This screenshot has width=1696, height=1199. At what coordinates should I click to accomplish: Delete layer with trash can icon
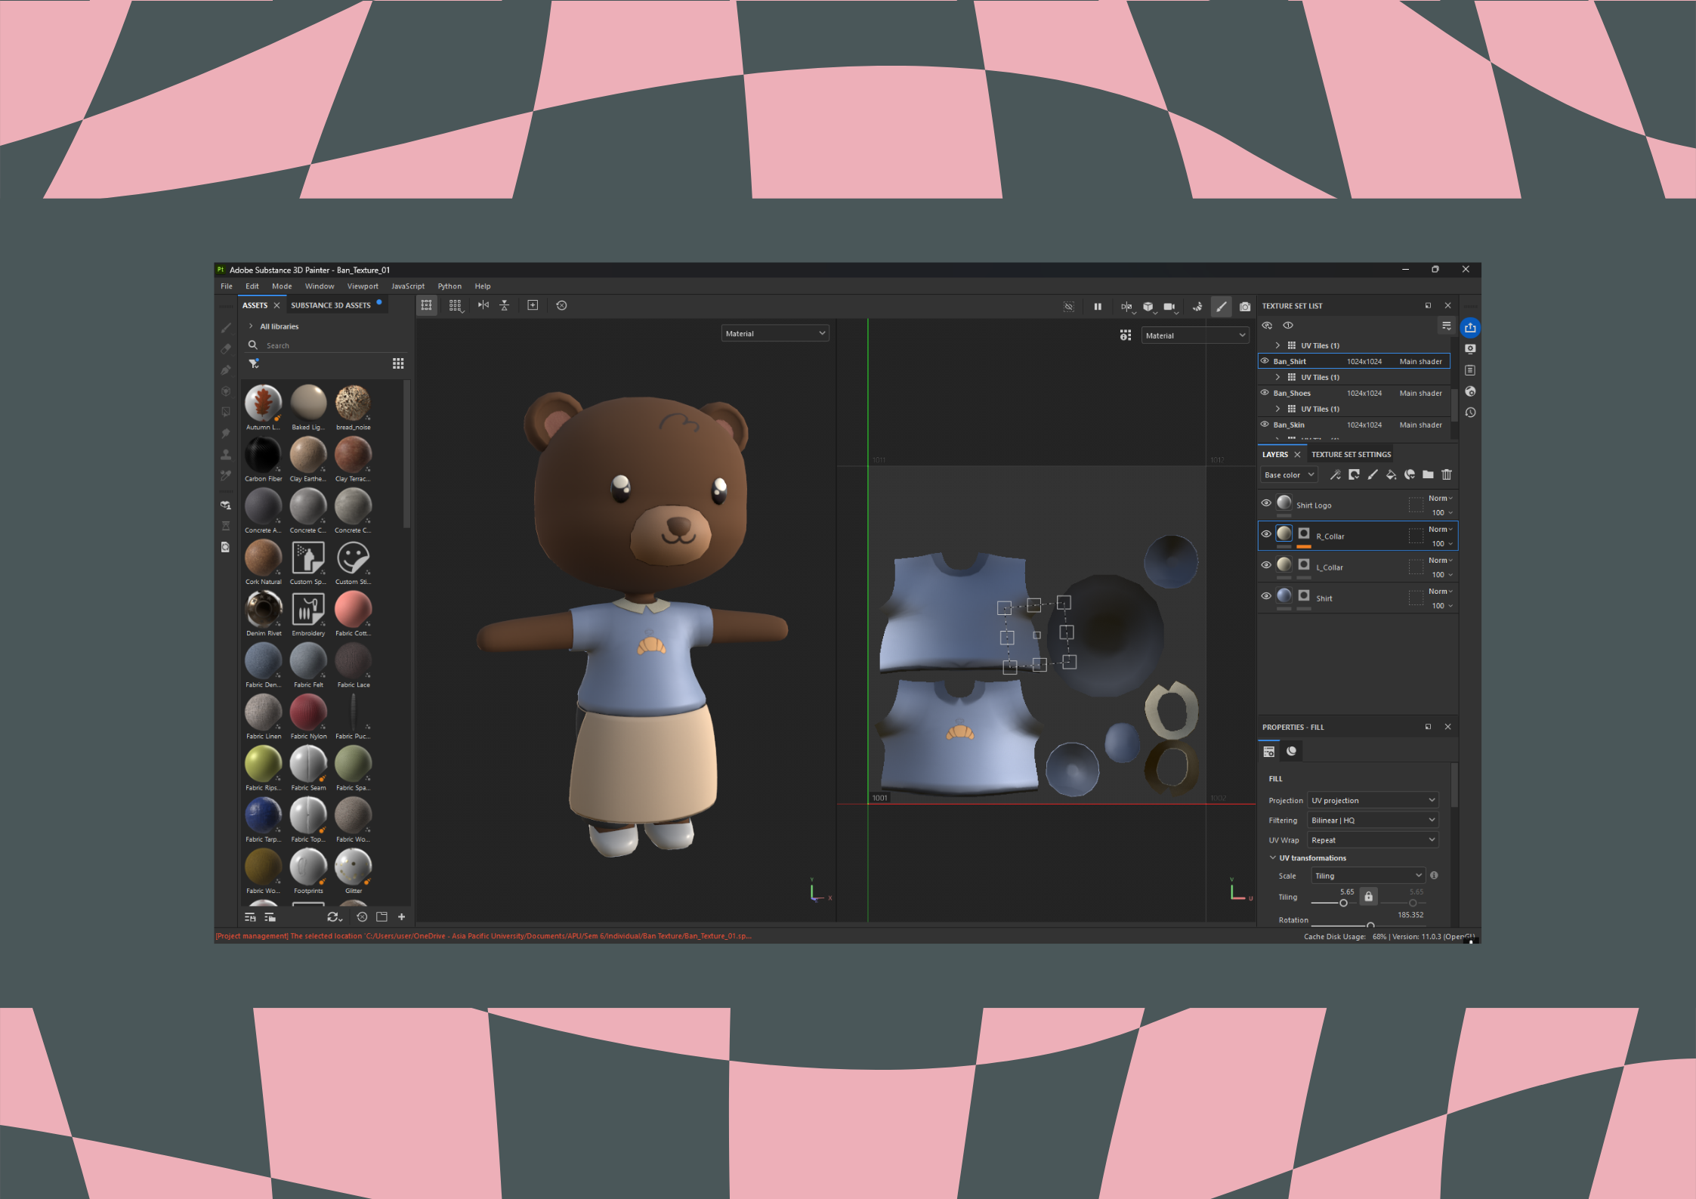click(1447, 474)
